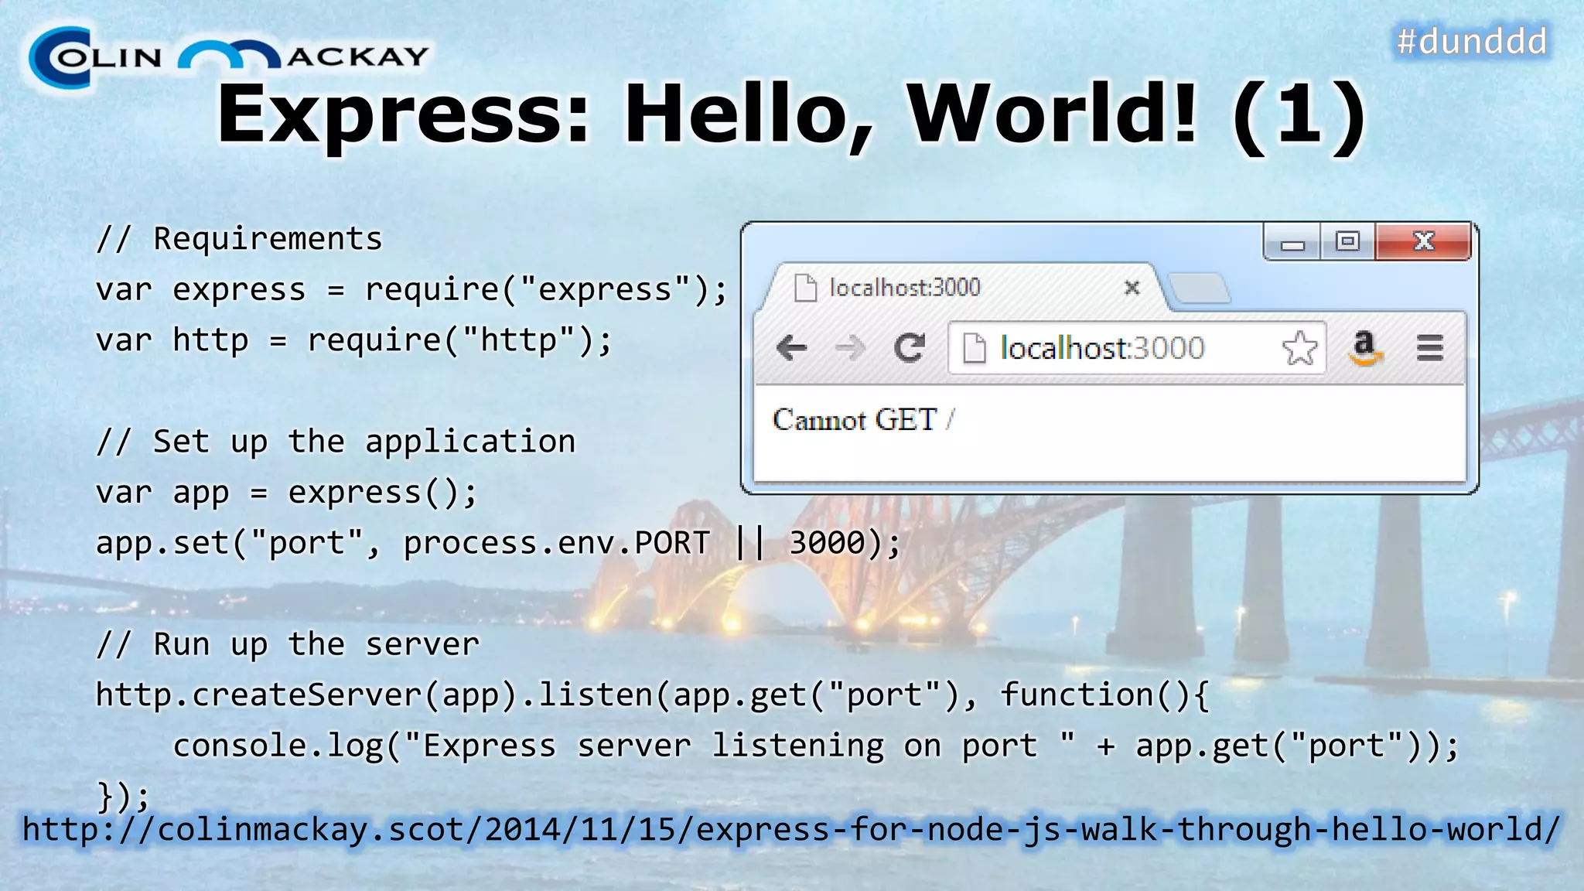Screen dimensions: 1584x891
Task: Click the 'console.log' code line
Action: click(x=816, y=746)
